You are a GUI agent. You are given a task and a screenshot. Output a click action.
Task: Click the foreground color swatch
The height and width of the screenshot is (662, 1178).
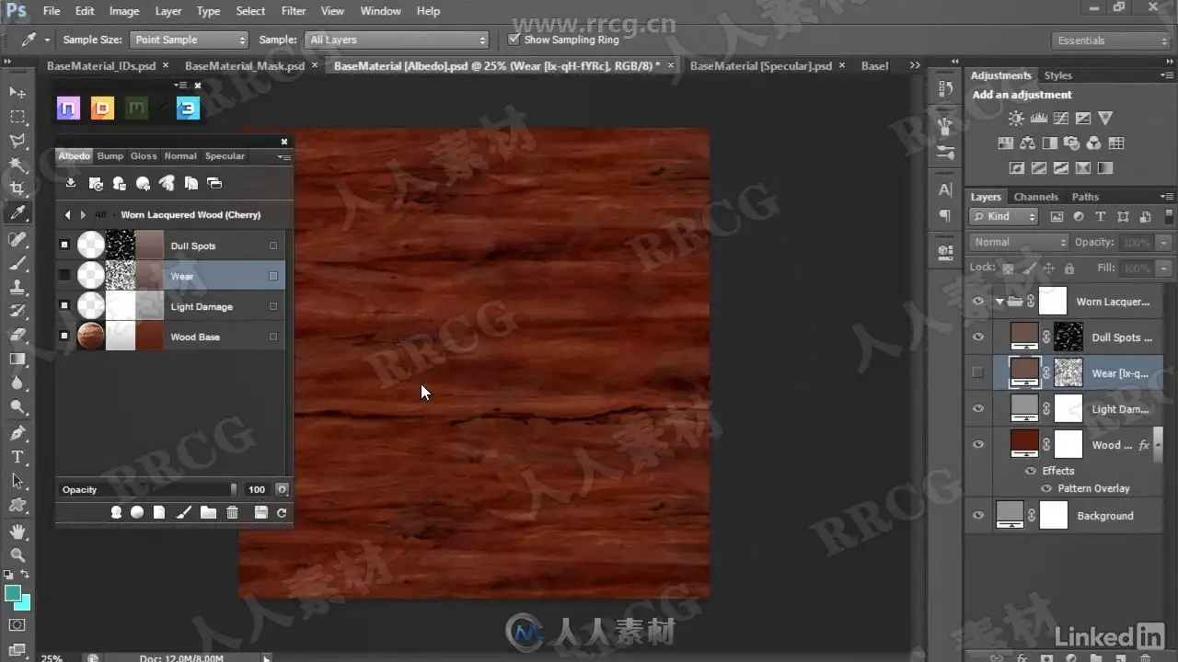[13, 594]
